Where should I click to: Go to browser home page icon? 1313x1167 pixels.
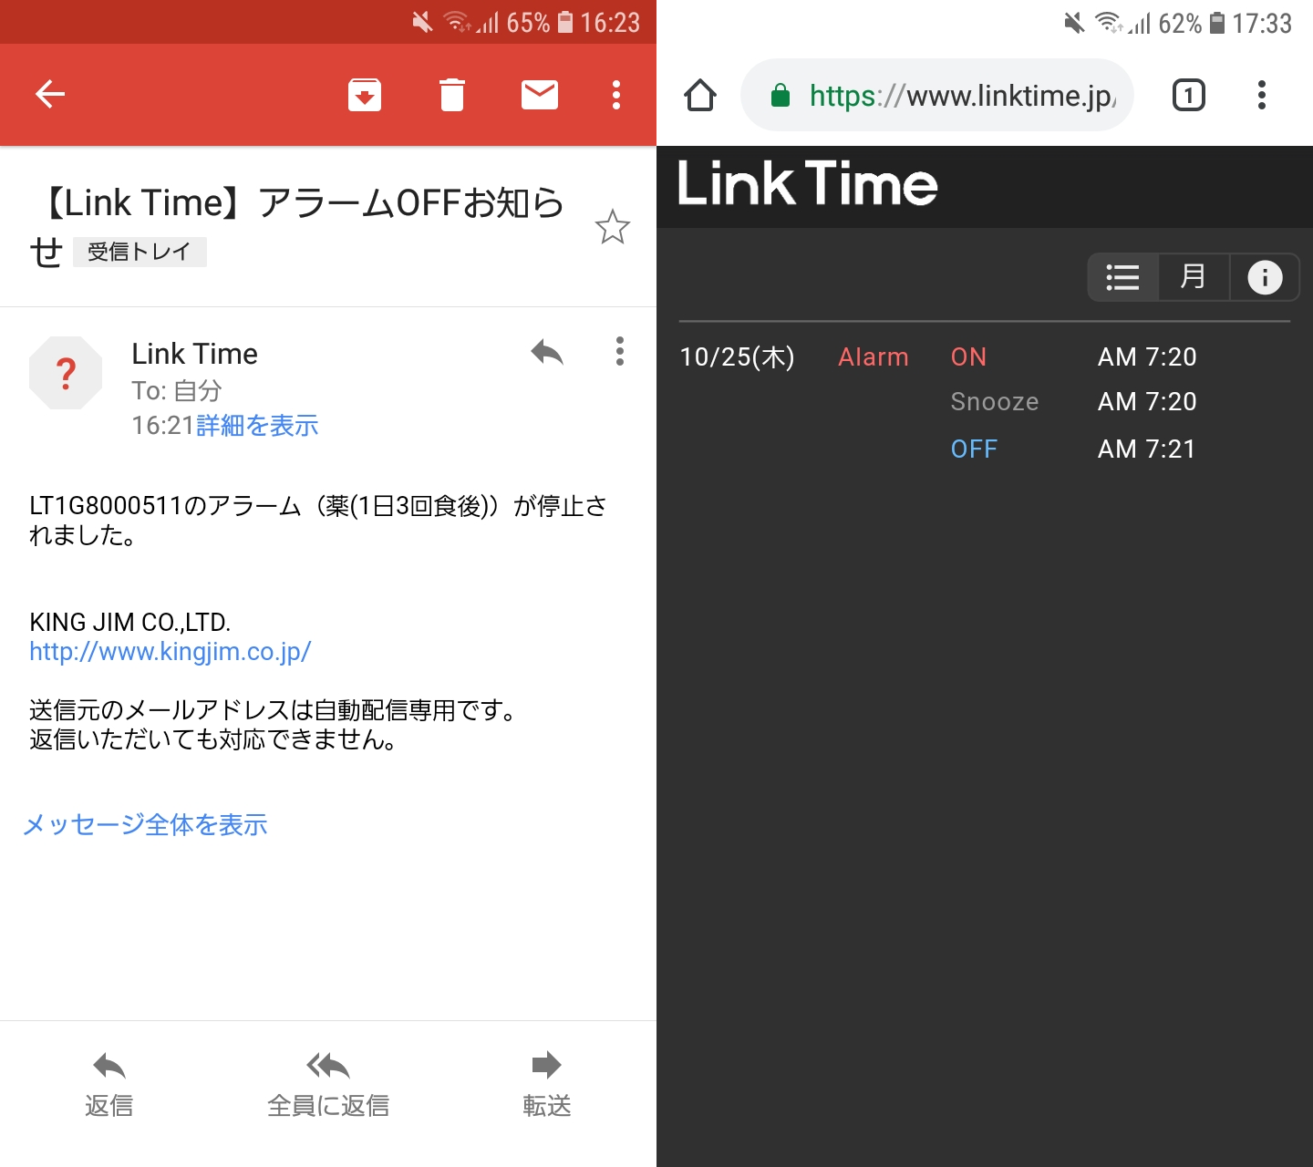pyautogui.click(x=700, y=95)
